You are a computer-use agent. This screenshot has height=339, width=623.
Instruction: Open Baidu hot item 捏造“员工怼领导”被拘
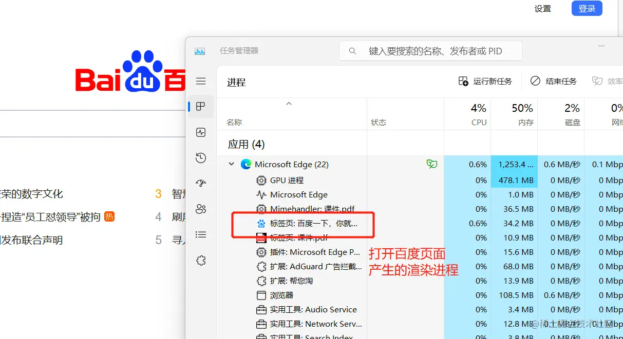coord(50,217)
